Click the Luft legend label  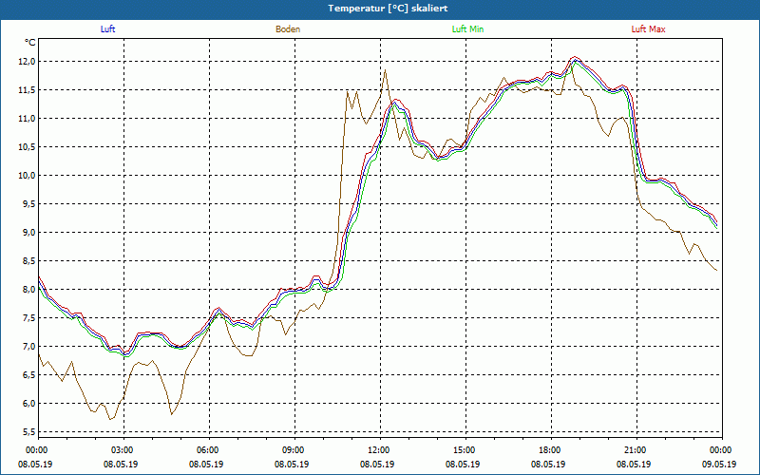[x=107, y=29]
